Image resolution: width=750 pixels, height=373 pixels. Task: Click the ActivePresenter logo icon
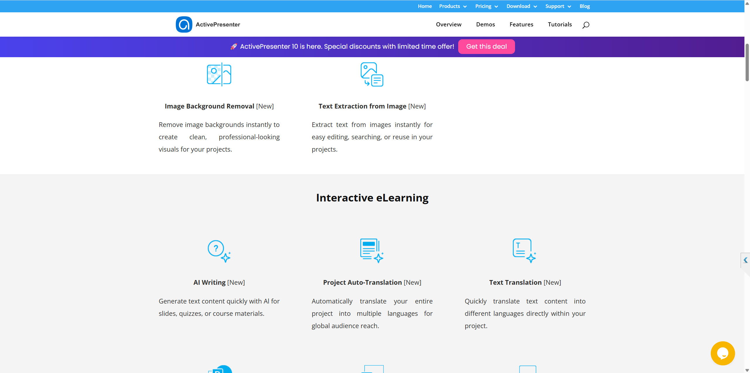coord(184,24)
